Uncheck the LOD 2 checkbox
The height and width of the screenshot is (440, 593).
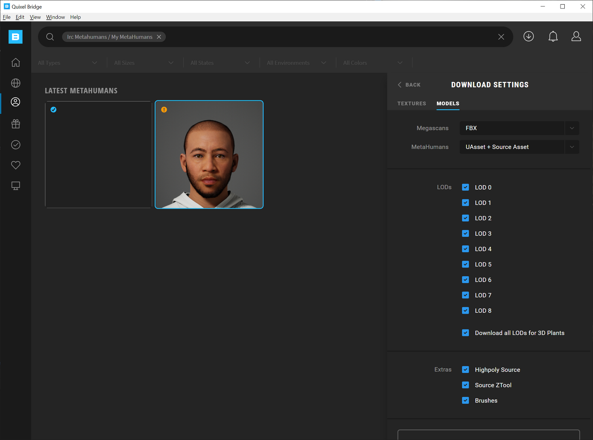click(x=466, y=218)
